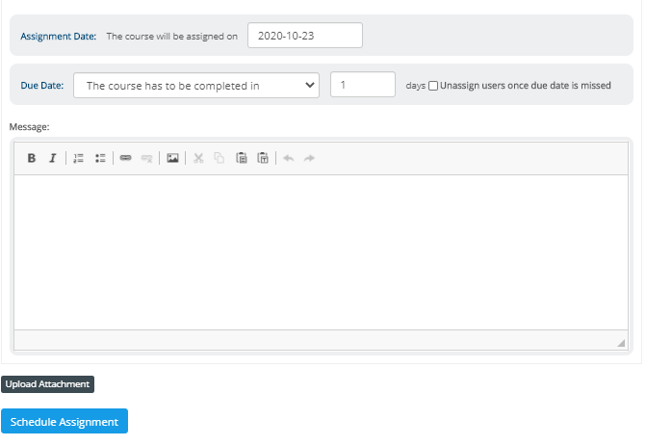Click the undo arrow icon
The height and width of the screenshot is (446, 646).
click(x=289, y=158)
